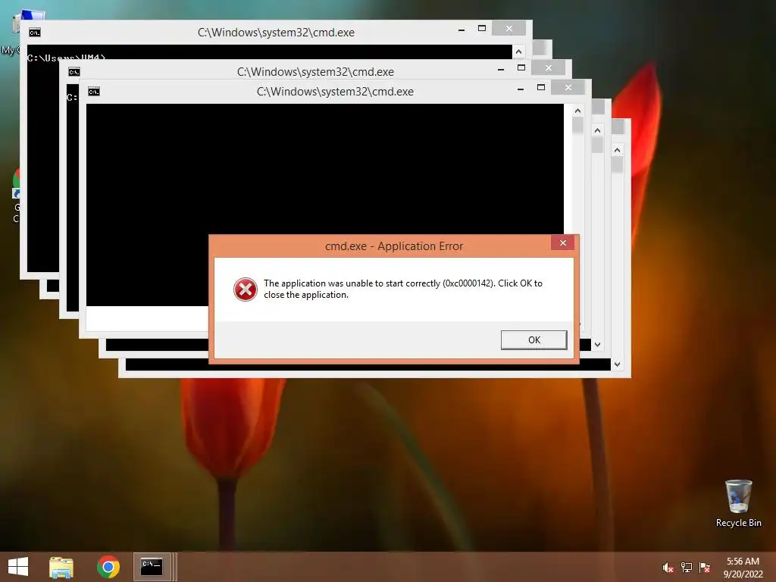This screenshot has height=582, width=776.
Task: Close the rearmost cmd.exe window
Action: (508, 29)
